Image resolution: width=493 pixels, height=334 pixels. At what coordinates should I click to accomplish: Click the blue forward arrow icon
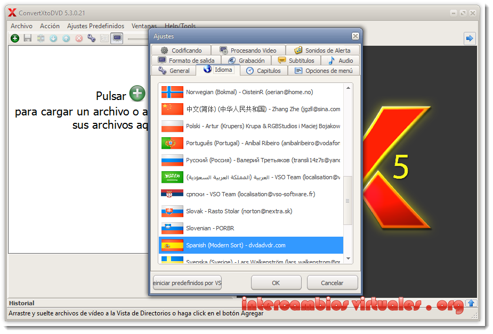tap(468, 38)
